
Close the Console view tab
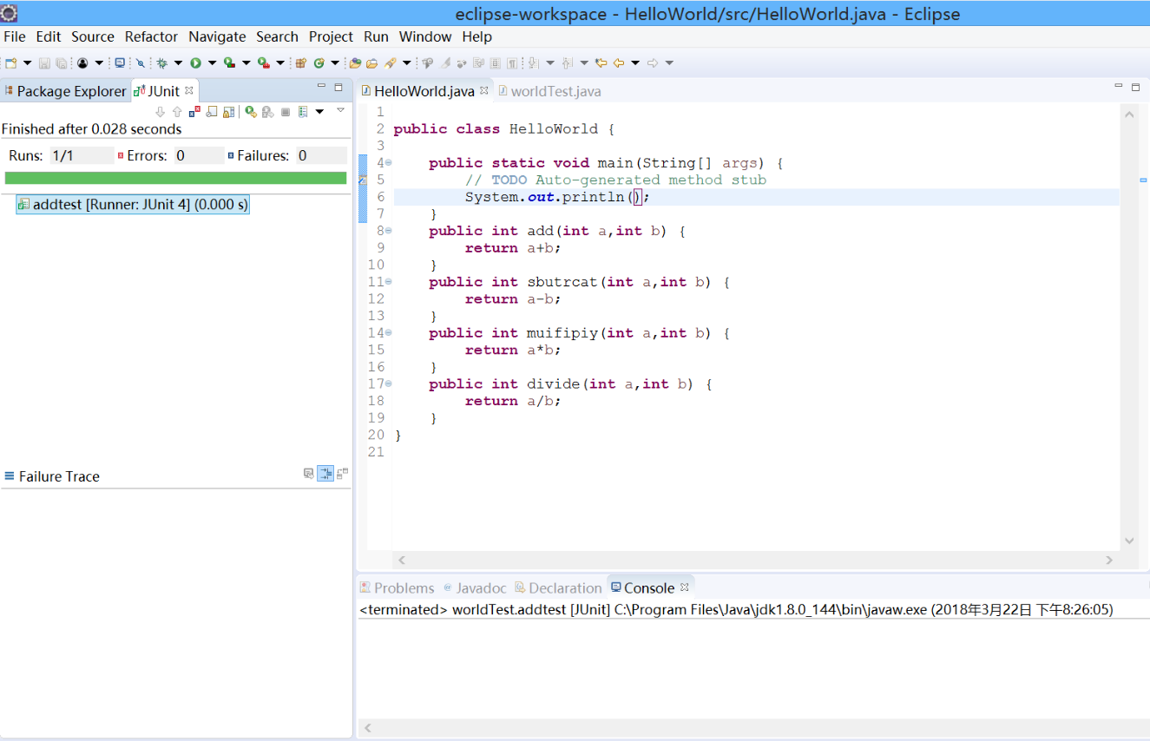coord(684,587)
